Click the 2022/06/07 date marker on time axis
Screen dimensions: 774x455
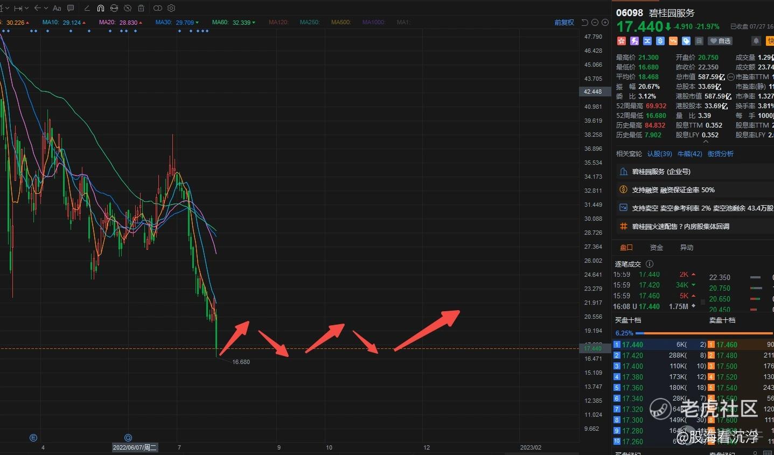(x=135, y=447)
